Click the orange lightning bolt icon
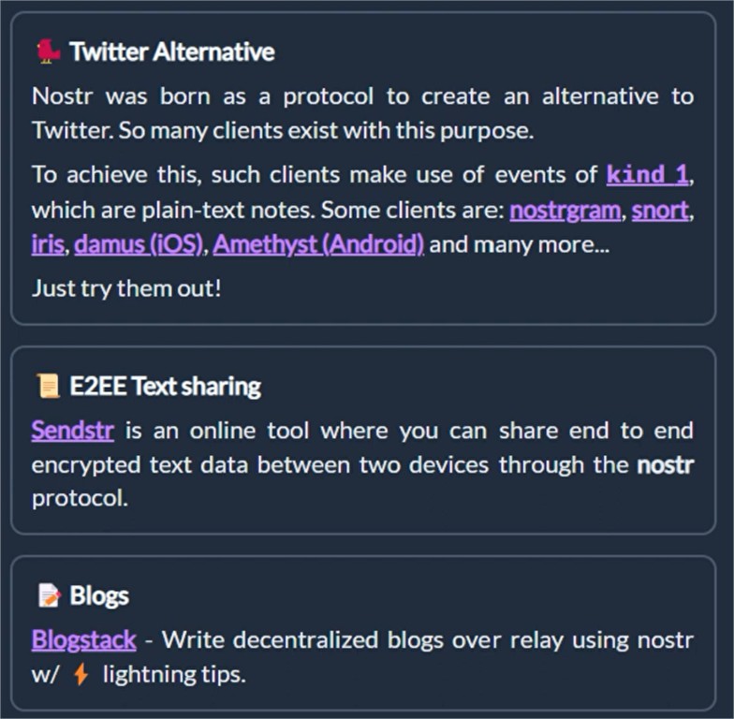Screen dimensions: 734x719 tap(81, 674)
